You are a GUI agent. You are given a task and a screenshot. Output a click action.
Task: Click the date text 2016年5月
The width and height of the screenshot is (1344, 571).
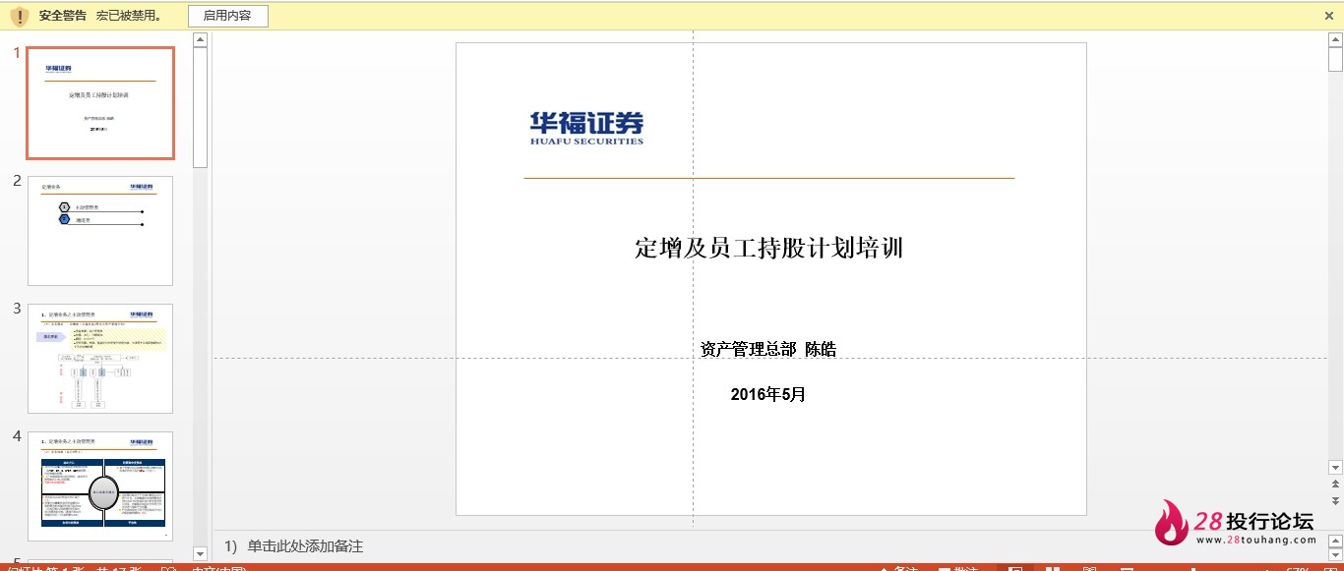pyautogui.click(x=768, y=394)
